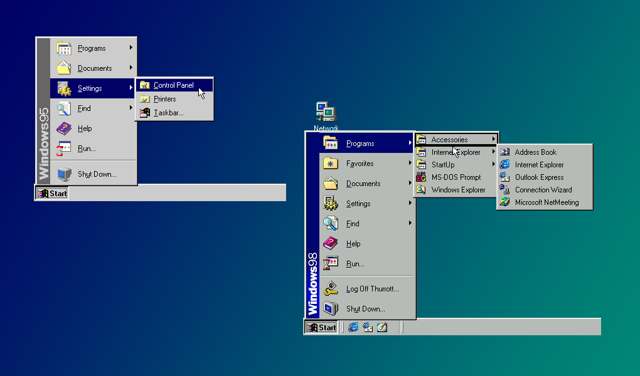Click the Show Desktop Quick Launch icon
This screenshot has width=640, height=376.
click(381, 326)
